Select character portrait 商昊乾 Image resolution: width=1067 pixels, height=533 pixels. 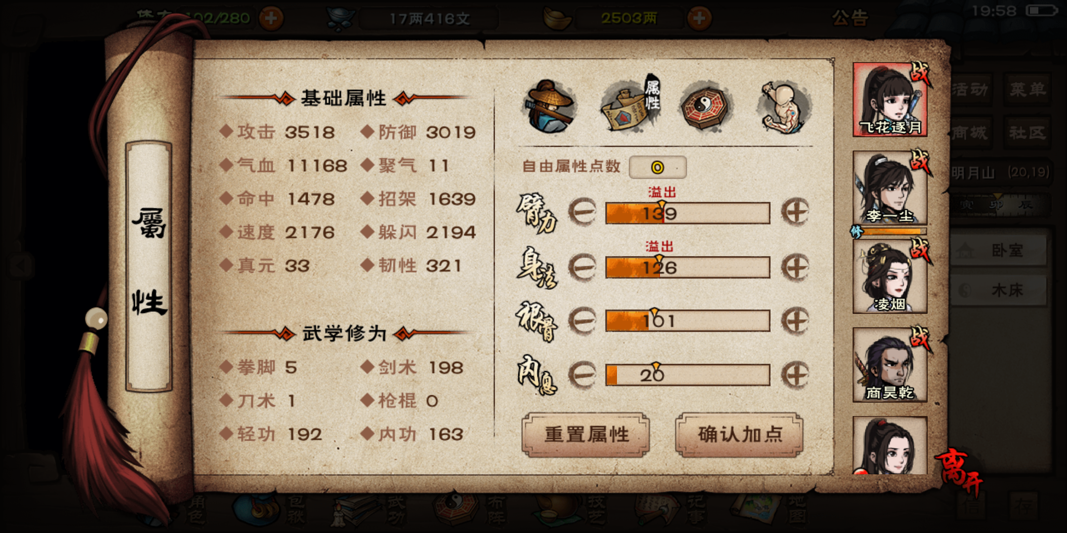coord(890,365)
